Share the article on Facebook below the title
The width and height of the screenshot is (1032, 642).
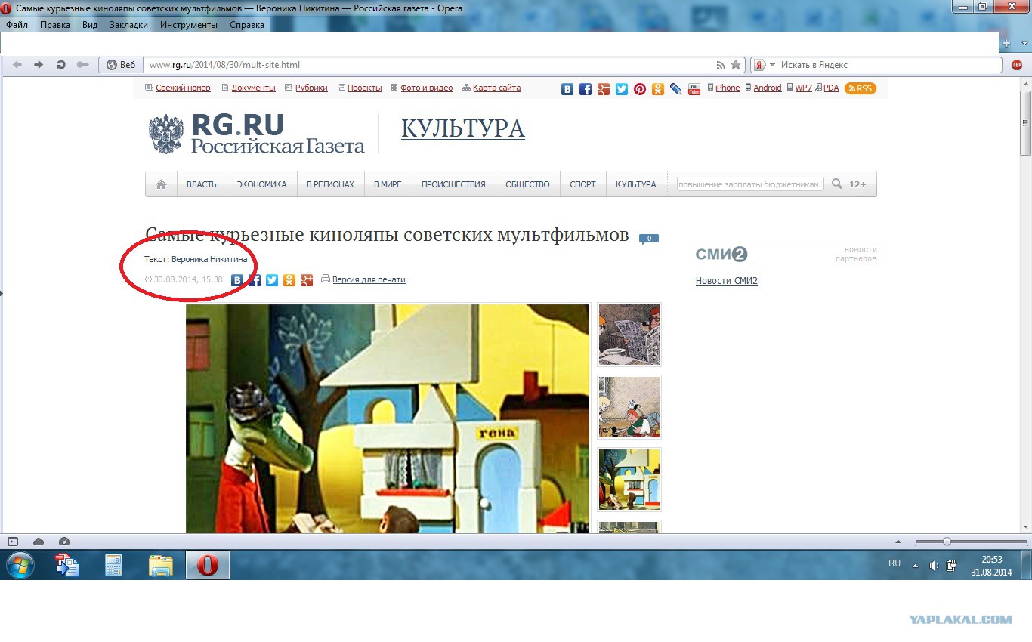[x=255, y=280]
